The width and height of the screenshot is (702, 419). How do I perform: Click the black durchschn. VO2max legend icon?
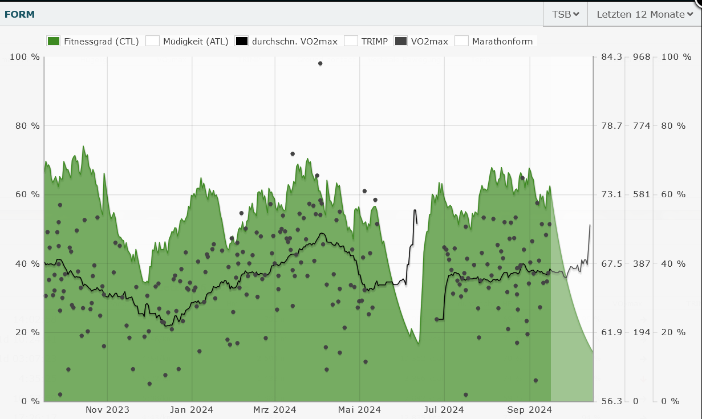coord(242,41)
